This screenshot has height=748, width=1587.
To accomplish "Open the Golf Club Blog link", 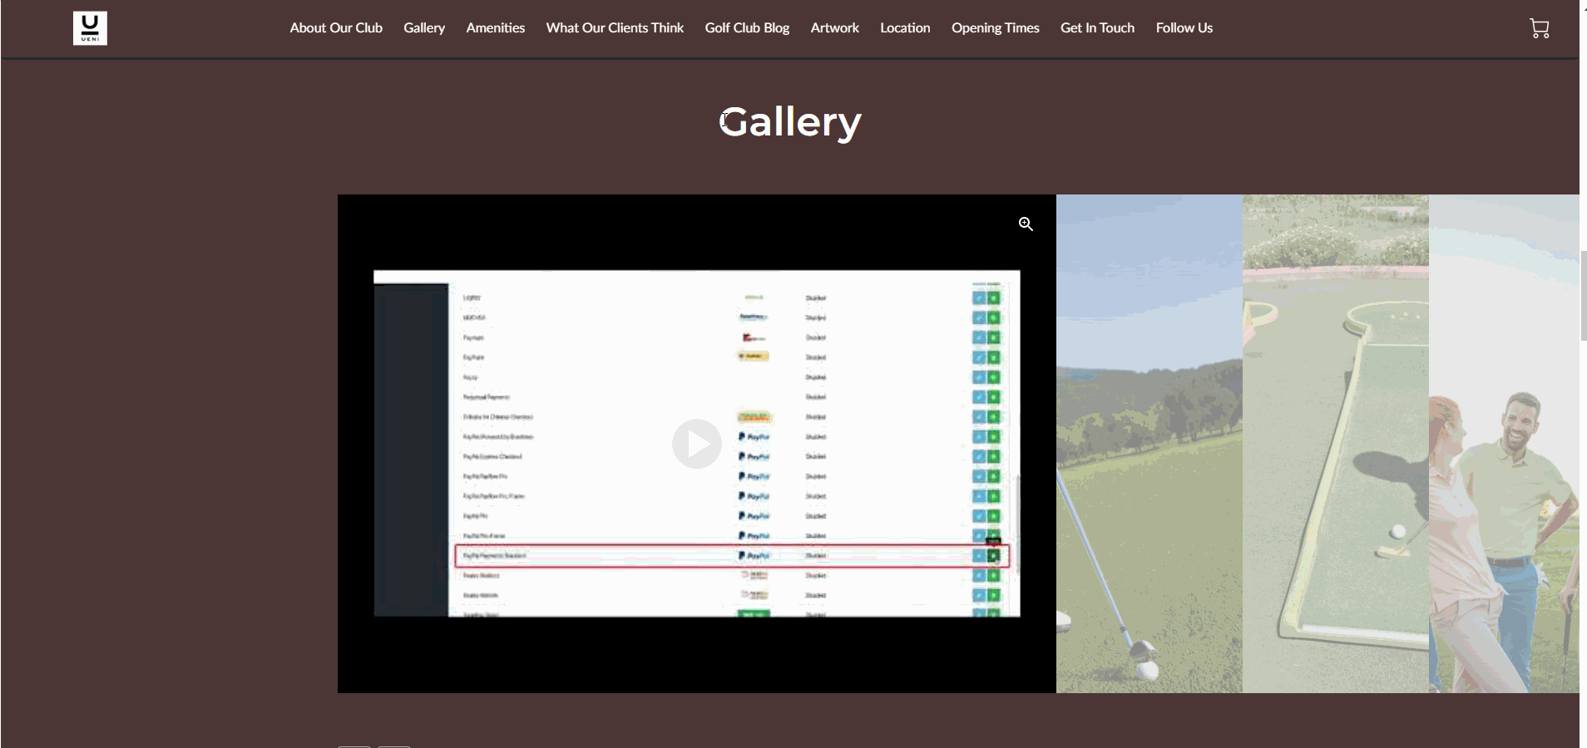I will pyautogui.click(x=747, y=27).
